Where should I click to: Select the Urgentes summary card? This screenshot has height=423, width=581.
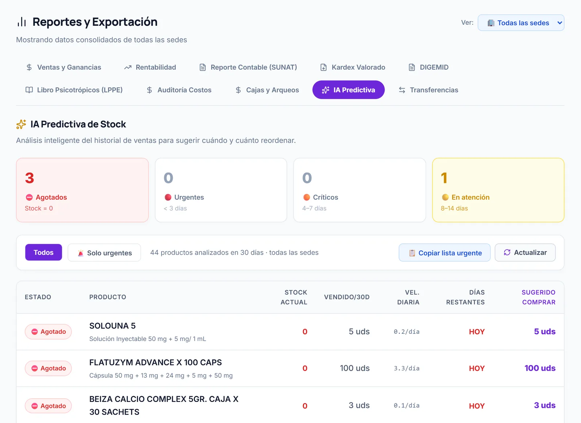coord(221,190)
